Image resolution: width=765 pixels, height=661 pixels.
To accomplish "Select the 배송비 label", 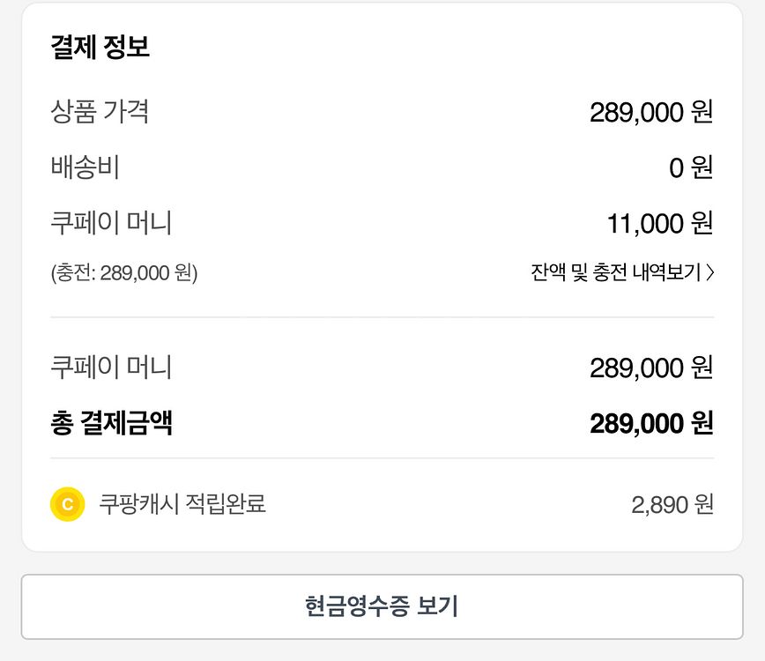I will (85, 167).
